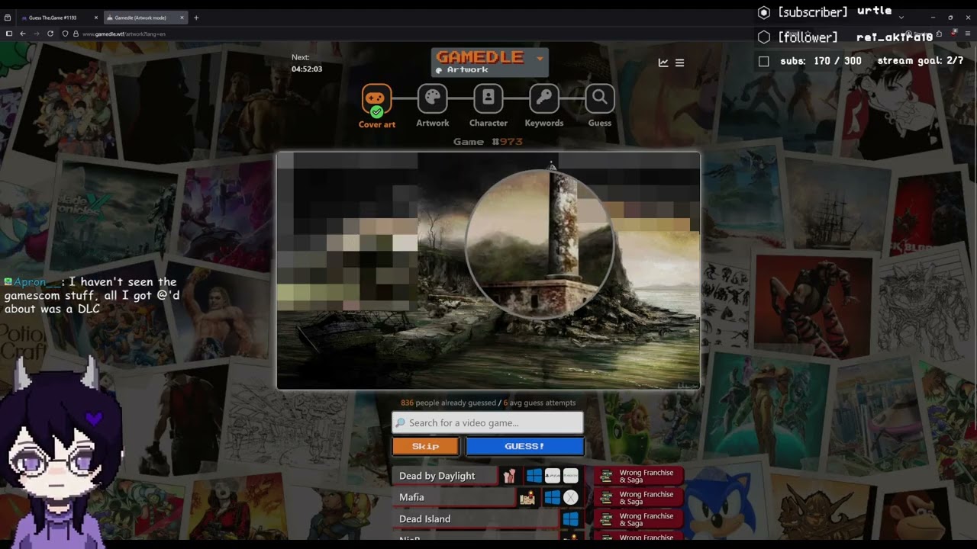Select the Mafia guess row
Screen dimensions: 977x549
tap(453, 497)
